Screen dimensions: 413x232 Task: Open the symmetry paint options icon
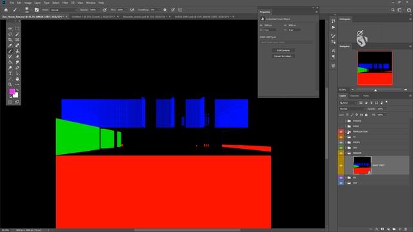tap(180, 10)
